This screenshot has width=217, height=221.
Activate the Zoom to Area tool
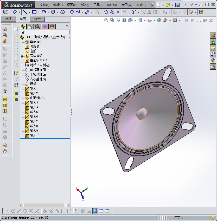(x=112, y=20)
